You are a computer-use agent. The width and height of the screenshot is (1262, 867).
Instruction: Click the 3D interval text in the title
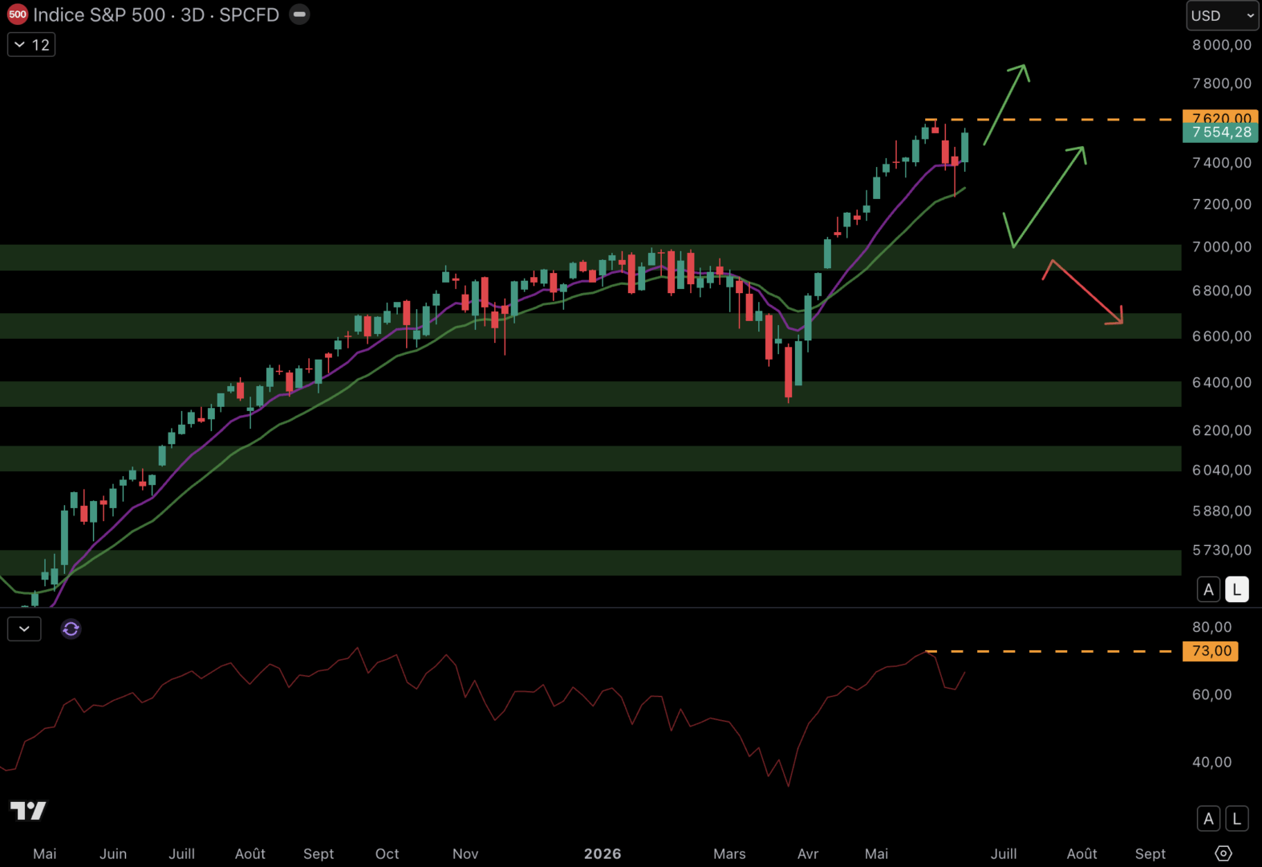193,14
